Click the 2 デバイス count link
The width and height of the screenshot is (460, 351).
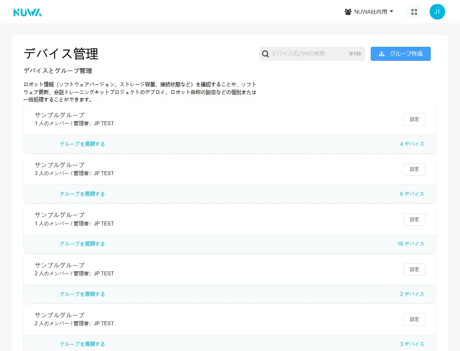click(x=412, y=294)
